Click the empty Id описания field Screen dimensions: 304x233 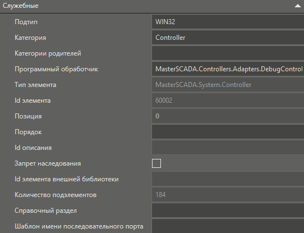pyautogui.click(x=228, y=148)
